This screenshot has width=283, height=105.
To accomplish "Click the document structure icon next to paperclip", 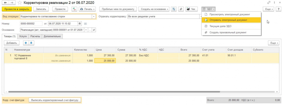I will (x=174, y=9).
